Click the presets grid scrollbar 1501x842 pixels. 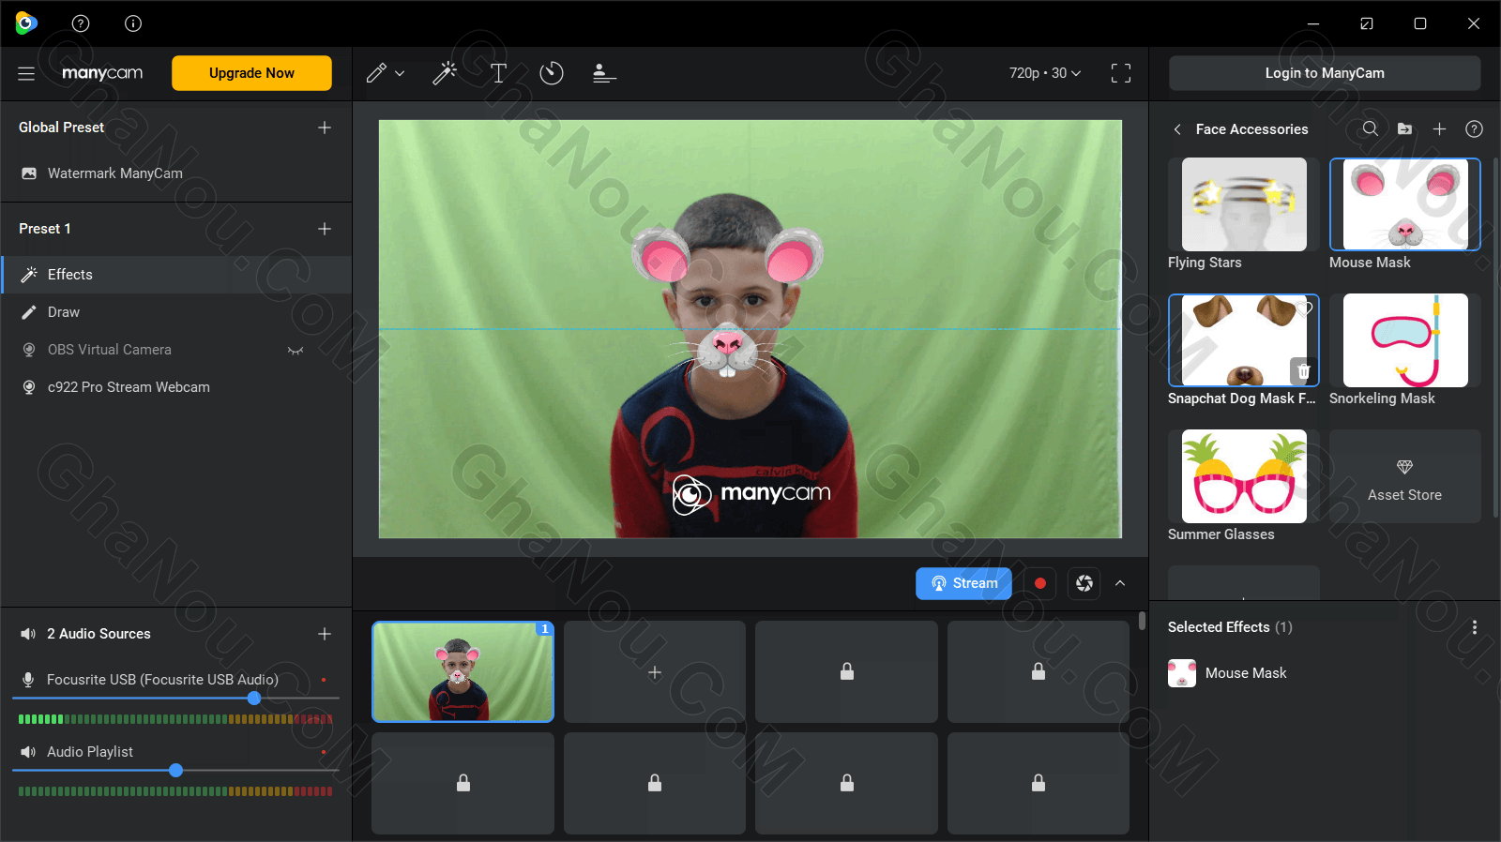[x=1142, y=621]
